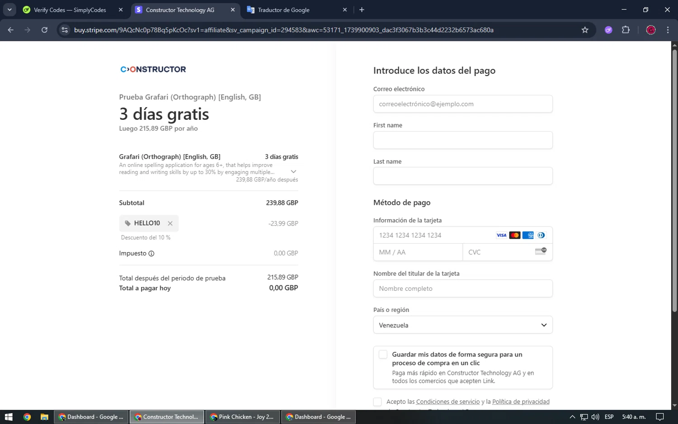Click the purple extension icon in toolbar
Viewport: 678px width, 424px height.
608,30
